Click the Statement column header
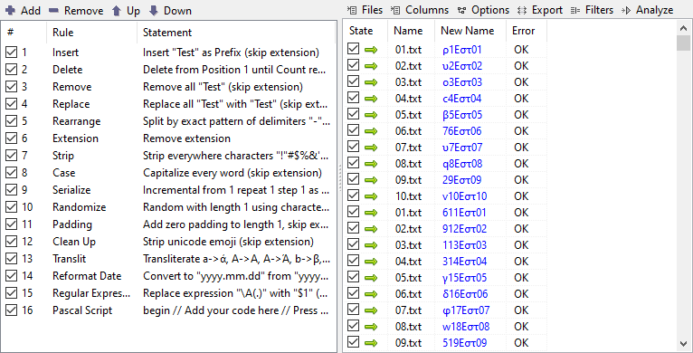The width and height of the screenshot is (693, 353). click(x=236, y=33)
